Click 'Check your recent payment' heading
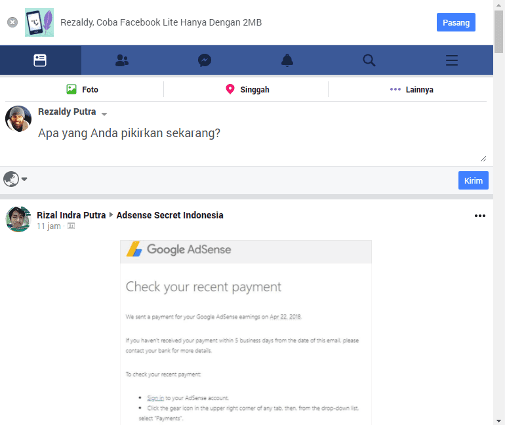The height and width of the screenshot is (425, 505). (x=203, y=287)
